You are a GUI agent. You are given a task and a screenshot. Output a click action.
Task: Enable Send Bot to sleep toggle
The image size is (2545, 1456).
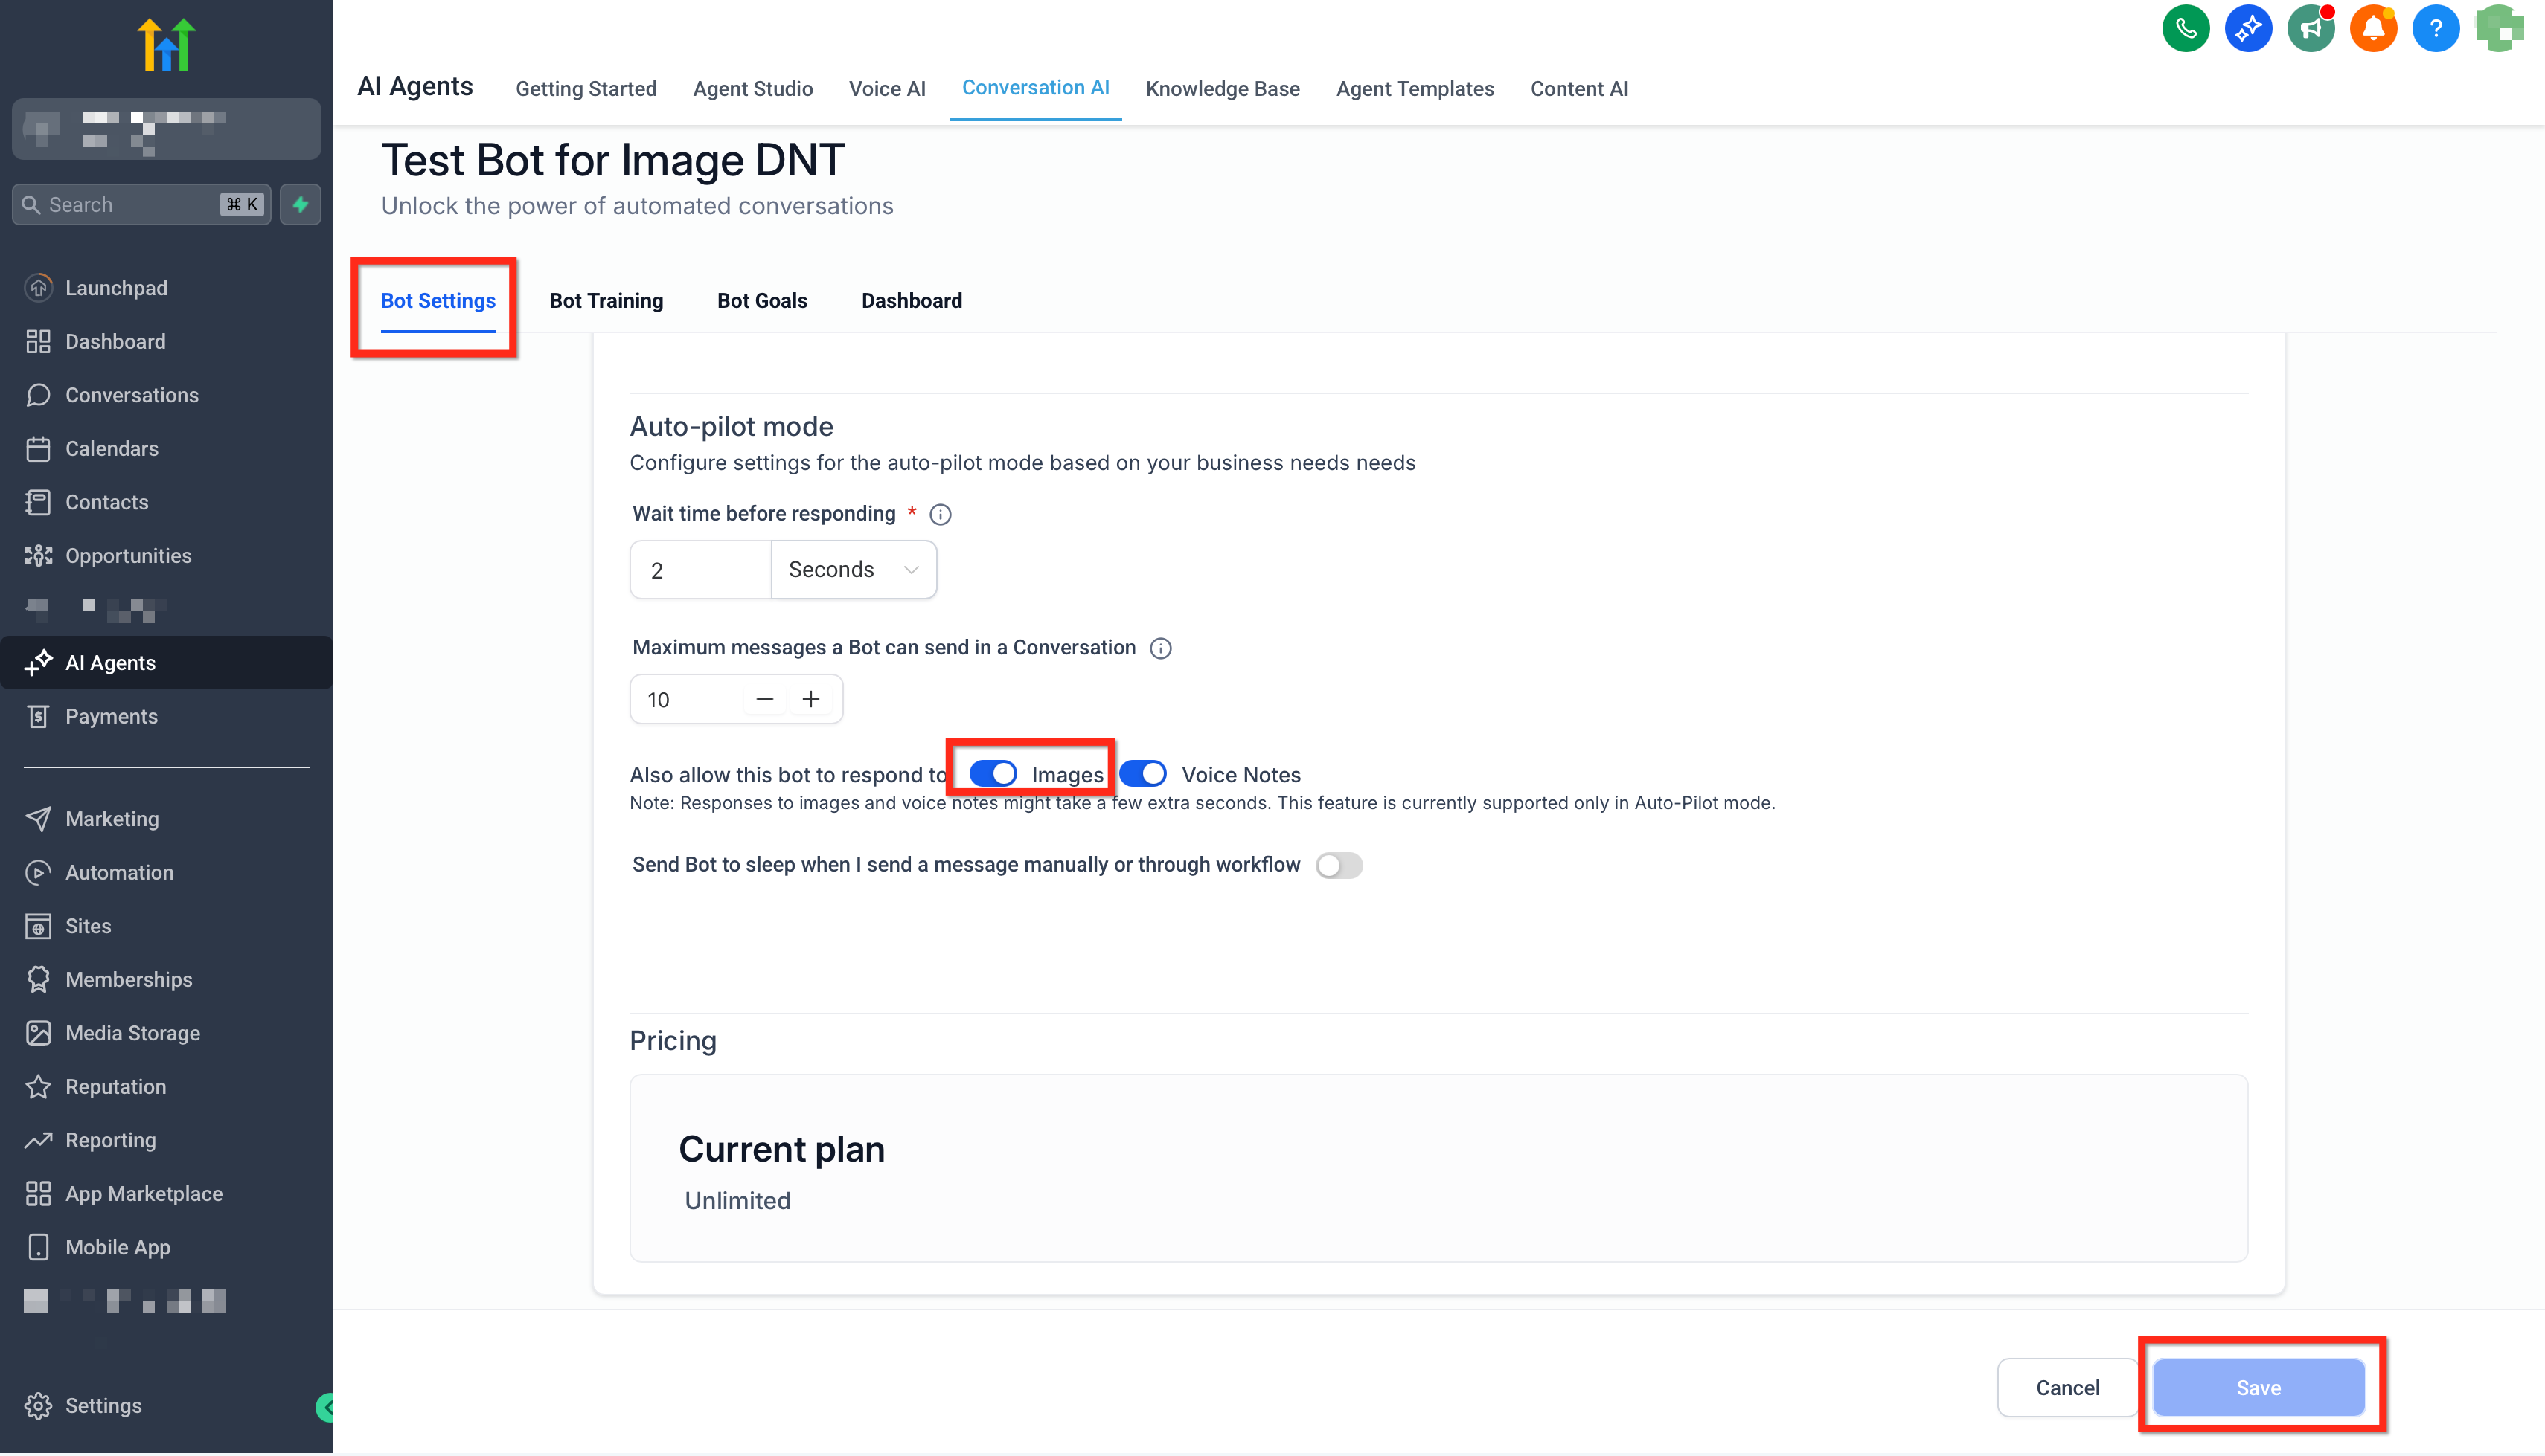(x=1339, y=865)
